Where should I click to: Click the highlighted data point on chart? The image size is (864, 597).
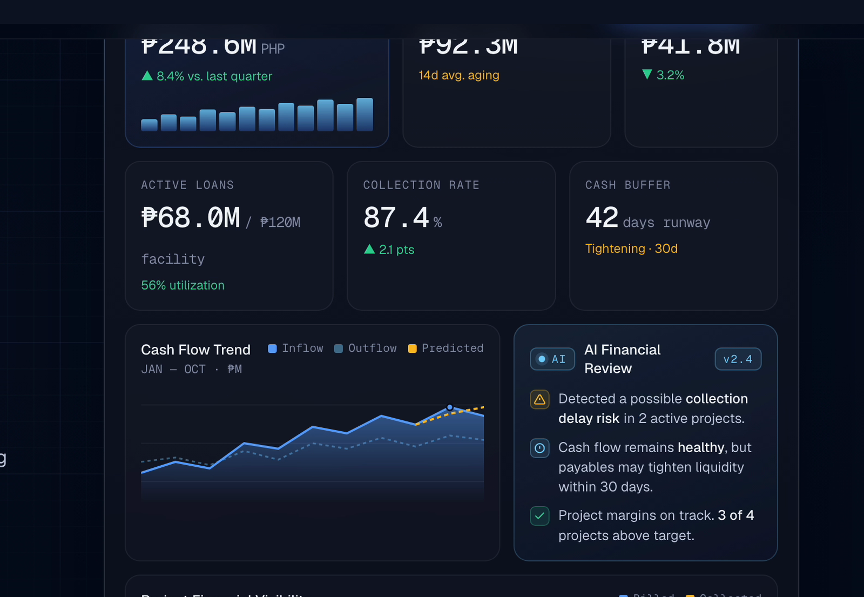click(x=450, y=407)
